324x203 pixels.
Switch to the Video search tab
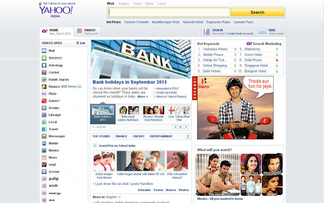137,3
